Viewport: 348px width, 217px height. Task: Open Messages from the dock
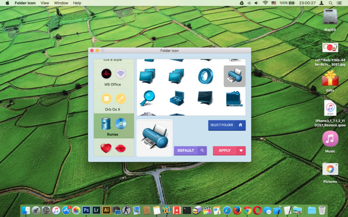tap(267, 210)
